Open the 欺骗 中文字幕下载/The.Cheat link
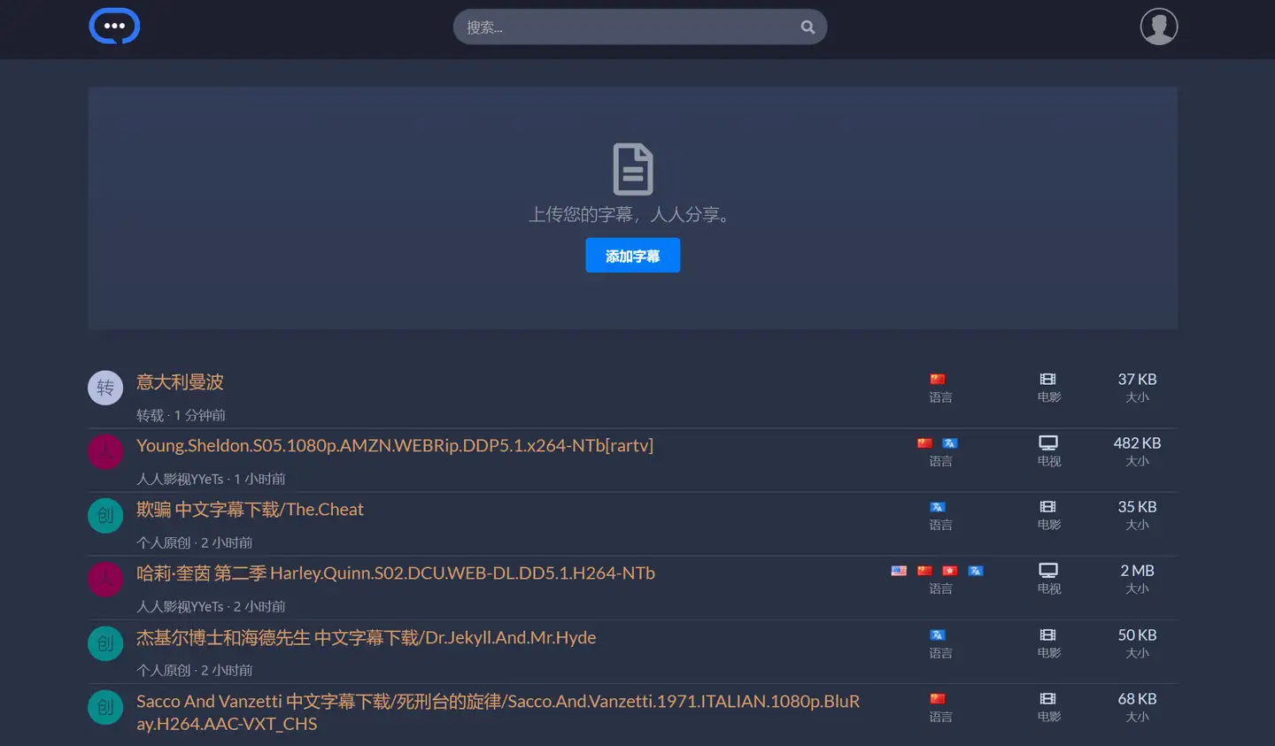1275x746 pixels. (250, 510)
